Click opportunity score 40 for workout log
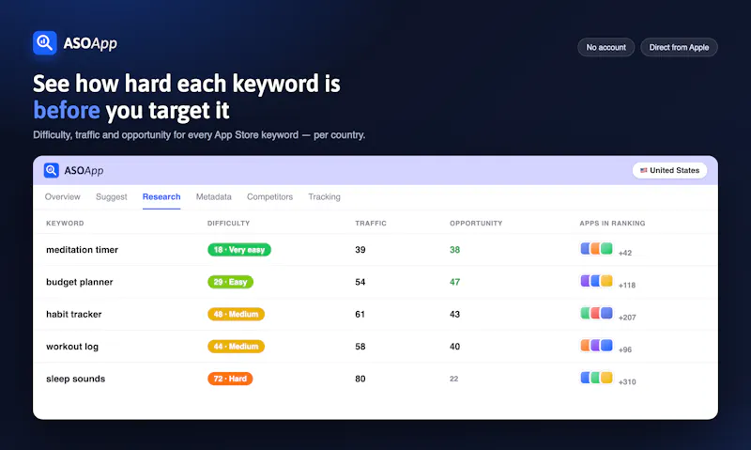Viewport: 751px width, 450px height. (454, 346)
